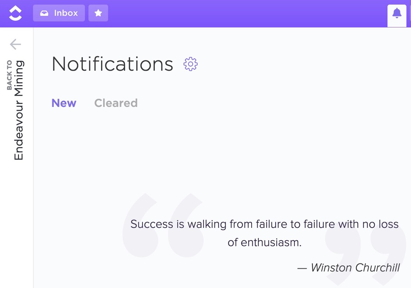Click the ClickUp logo in the header
The image size is (411, 288).
(x=15, y=13)
